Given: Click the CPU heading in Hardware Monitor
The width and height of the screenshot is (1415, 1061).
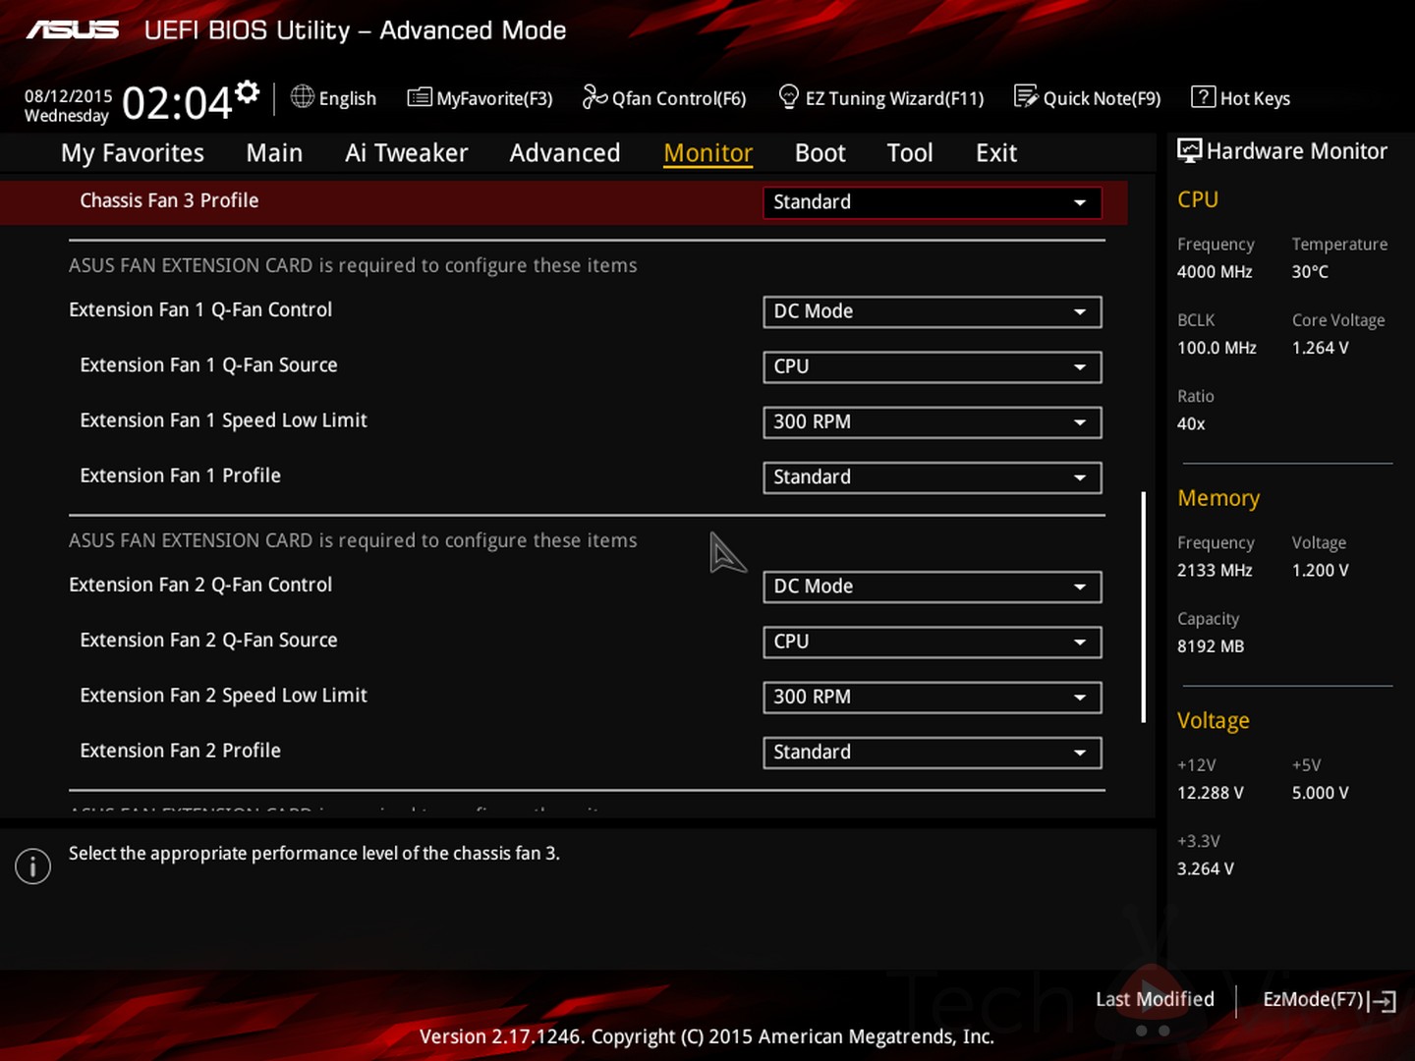Looking at the screenshot, I should pyautogui.click(x=1198, y=199).
